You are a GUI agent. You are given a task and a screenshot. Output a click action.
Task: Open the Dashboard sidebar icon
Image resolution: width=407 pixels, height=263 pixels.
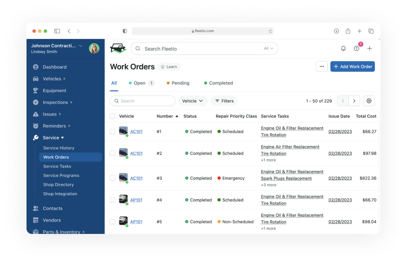(x=36, y=67)
